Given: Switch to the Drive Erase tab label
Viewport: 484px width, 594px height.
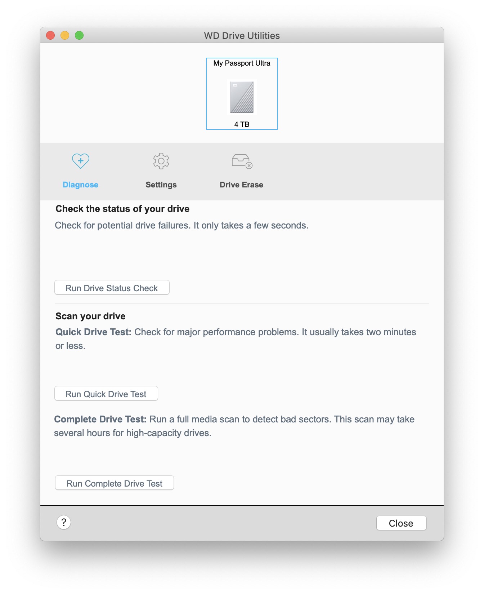Looking at the screenshot, I should [241, 185].
